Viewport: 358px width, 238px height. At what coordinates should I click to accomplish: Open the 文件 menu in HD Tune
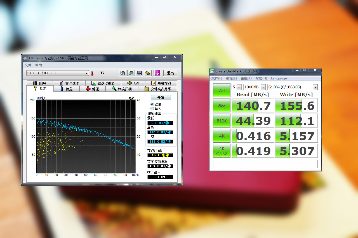(28, 65)
